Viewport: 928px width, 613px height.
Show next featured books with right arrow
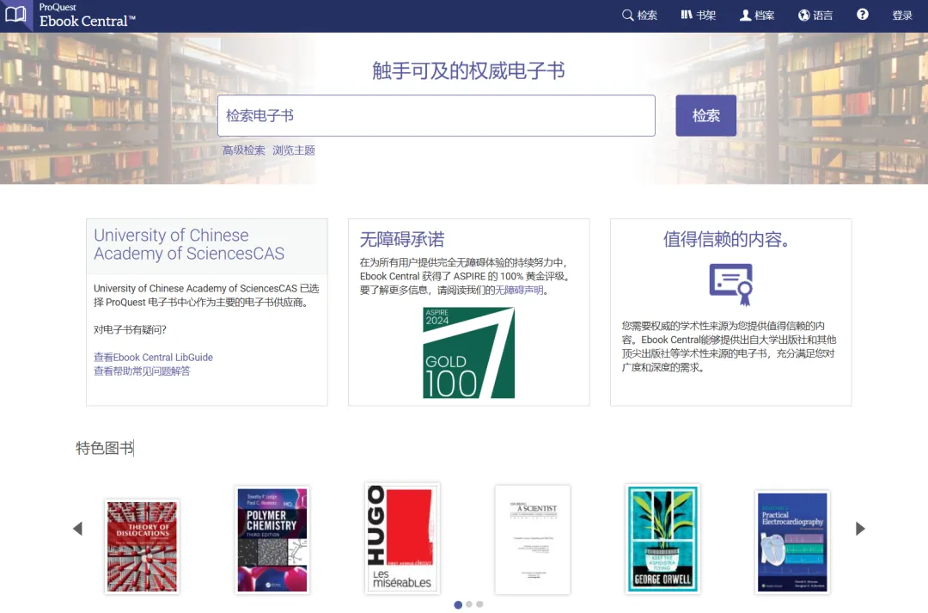click(860, 528)
